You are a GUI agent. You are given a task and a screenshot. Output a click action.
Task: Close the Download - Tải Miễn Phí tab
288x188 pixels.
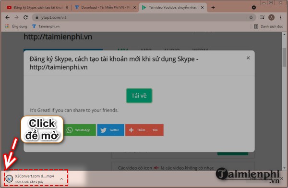(134, 8)
